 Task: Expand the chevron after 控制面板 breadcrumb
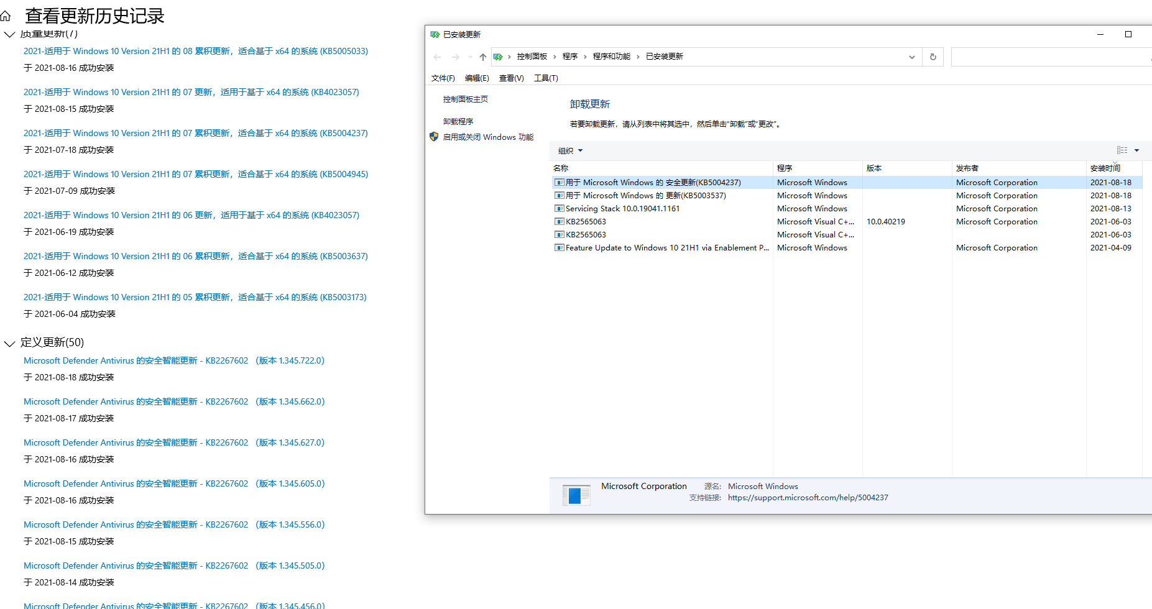pos(555,57)
